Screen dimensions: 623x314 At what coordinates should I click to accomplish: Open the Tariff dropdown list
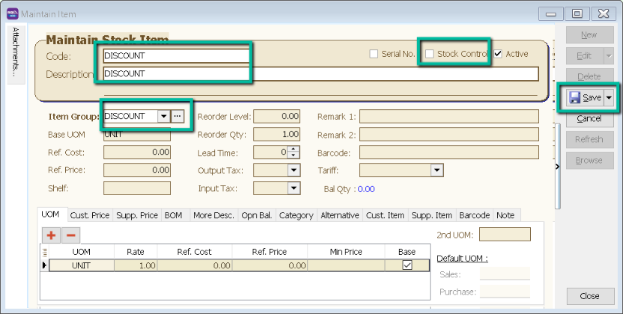point(437,170)
